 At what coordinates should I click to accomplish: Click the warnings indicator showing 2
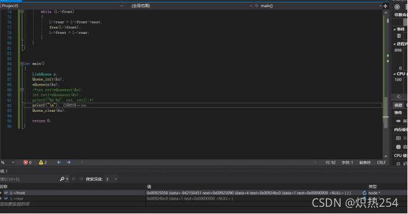pyautogui.click(x=43, y=162)
